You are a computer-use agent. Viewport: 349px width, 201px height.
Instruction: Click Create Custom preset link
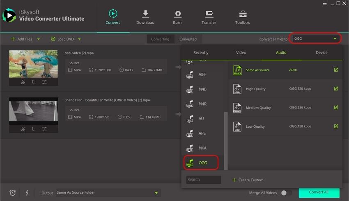point(248,180)
